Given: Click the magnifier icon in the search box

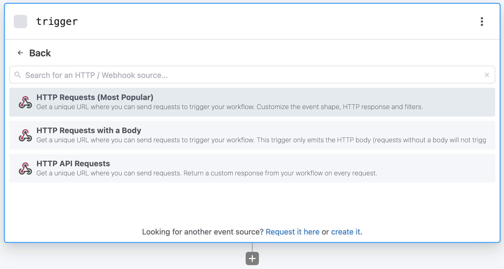Looking at the screenshot, I should (x=18, y=75).
